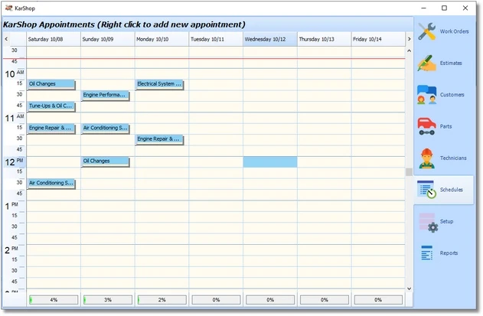The image size is (483, 316).
Task: Go to previous week with left arrow
Action: [6, 39]
